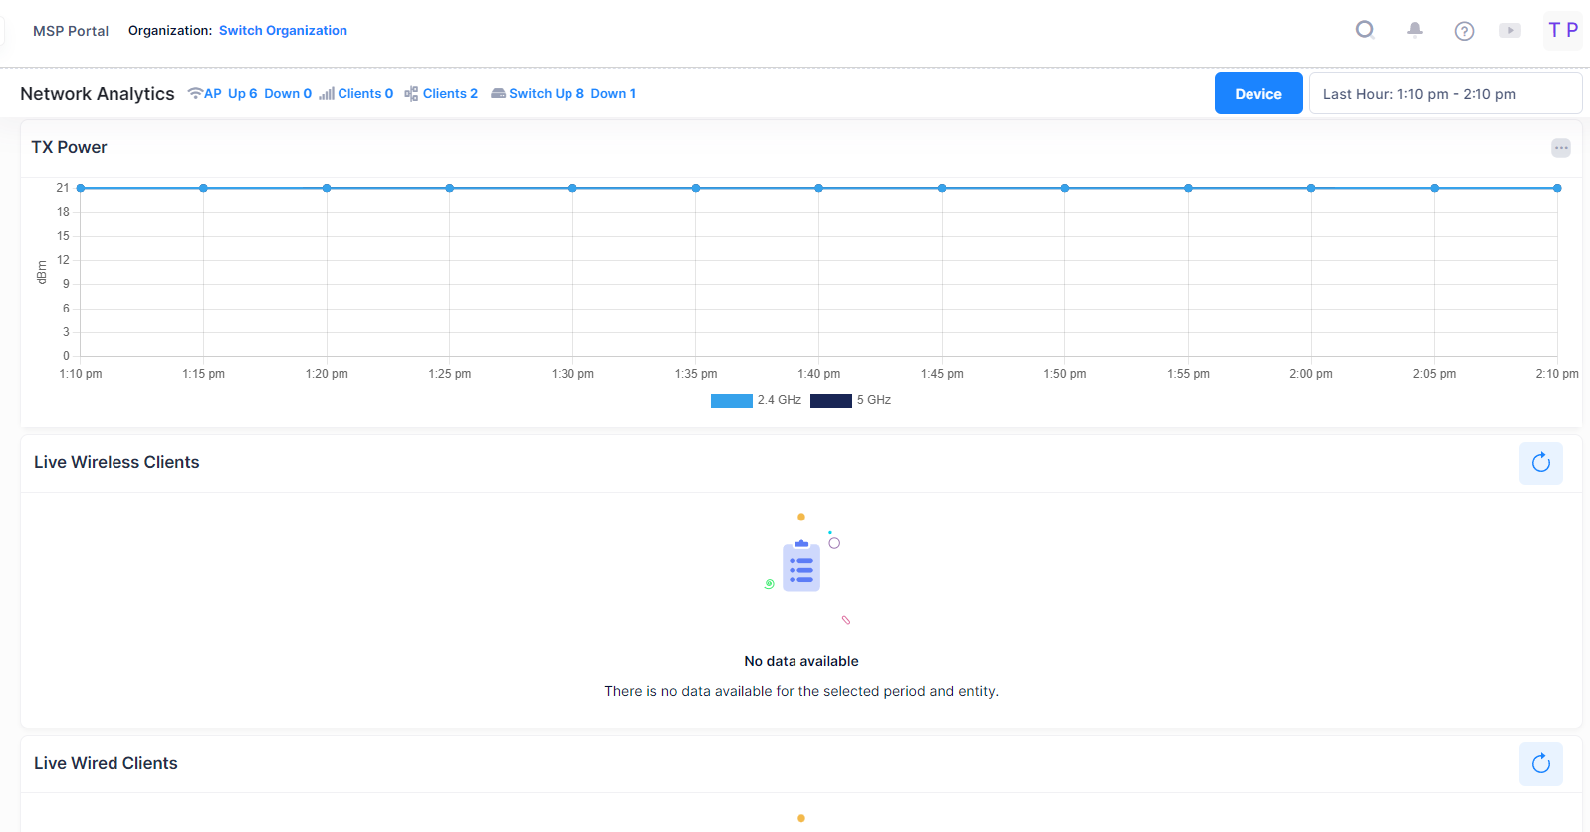Open video tutorial play icon

click(1510, 31)
